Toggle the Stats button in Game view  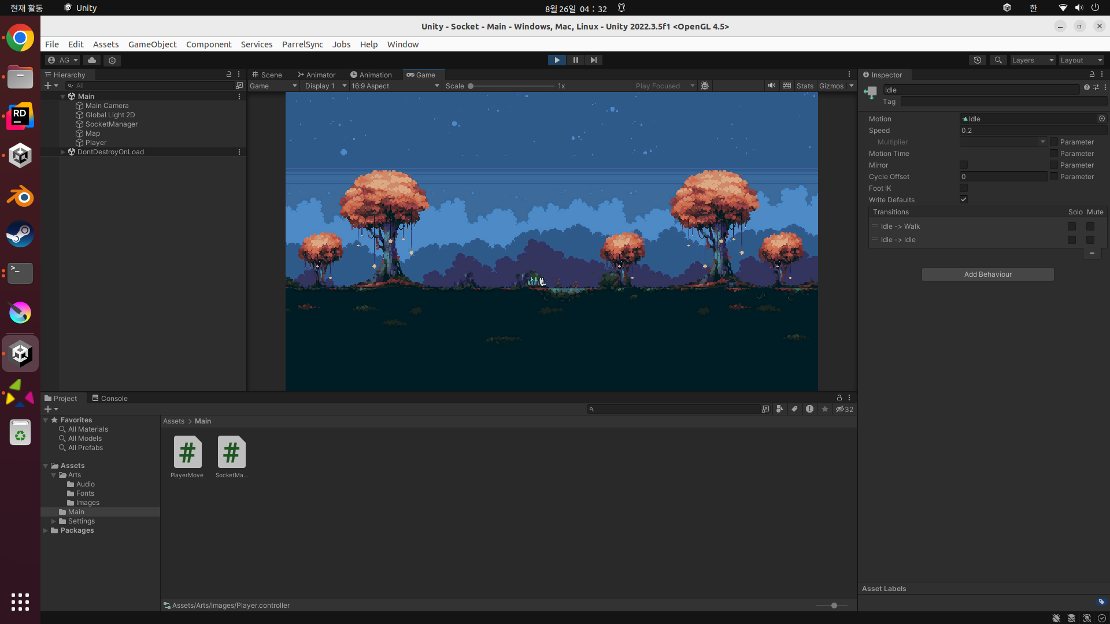tap(805, 86)
